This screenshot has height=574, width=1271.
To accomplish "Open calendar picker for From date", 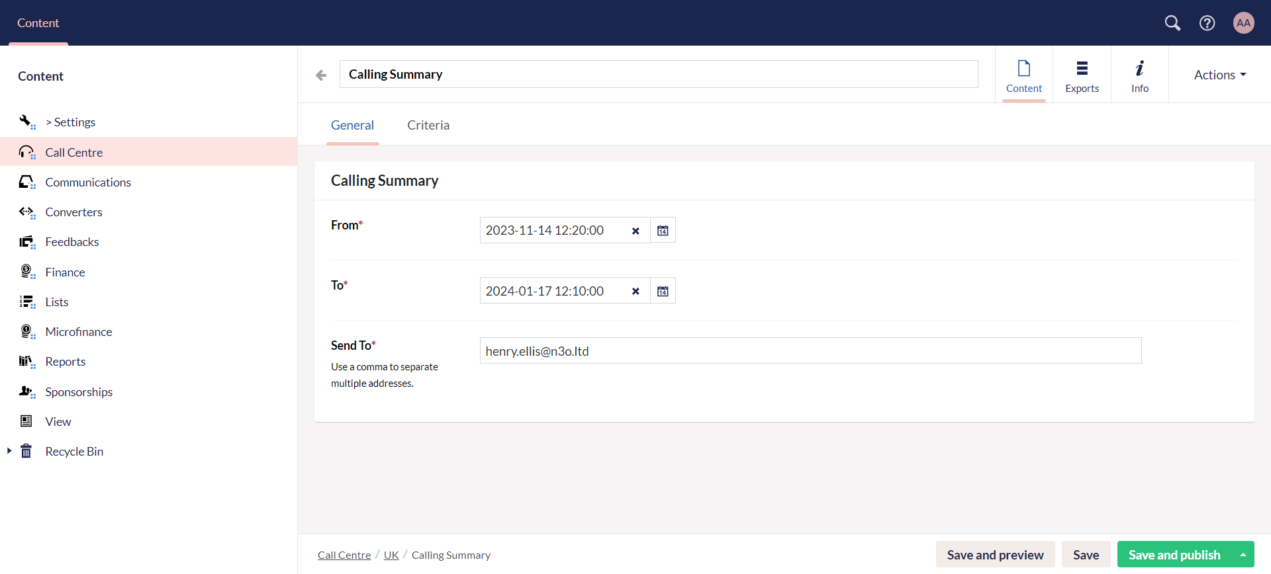I will 663,230.
